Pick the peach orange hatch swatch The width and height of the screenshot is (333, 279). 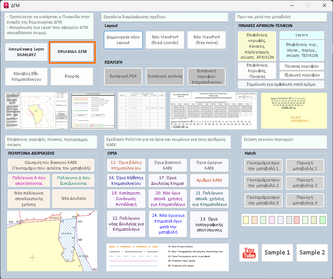tap(254, 220)
